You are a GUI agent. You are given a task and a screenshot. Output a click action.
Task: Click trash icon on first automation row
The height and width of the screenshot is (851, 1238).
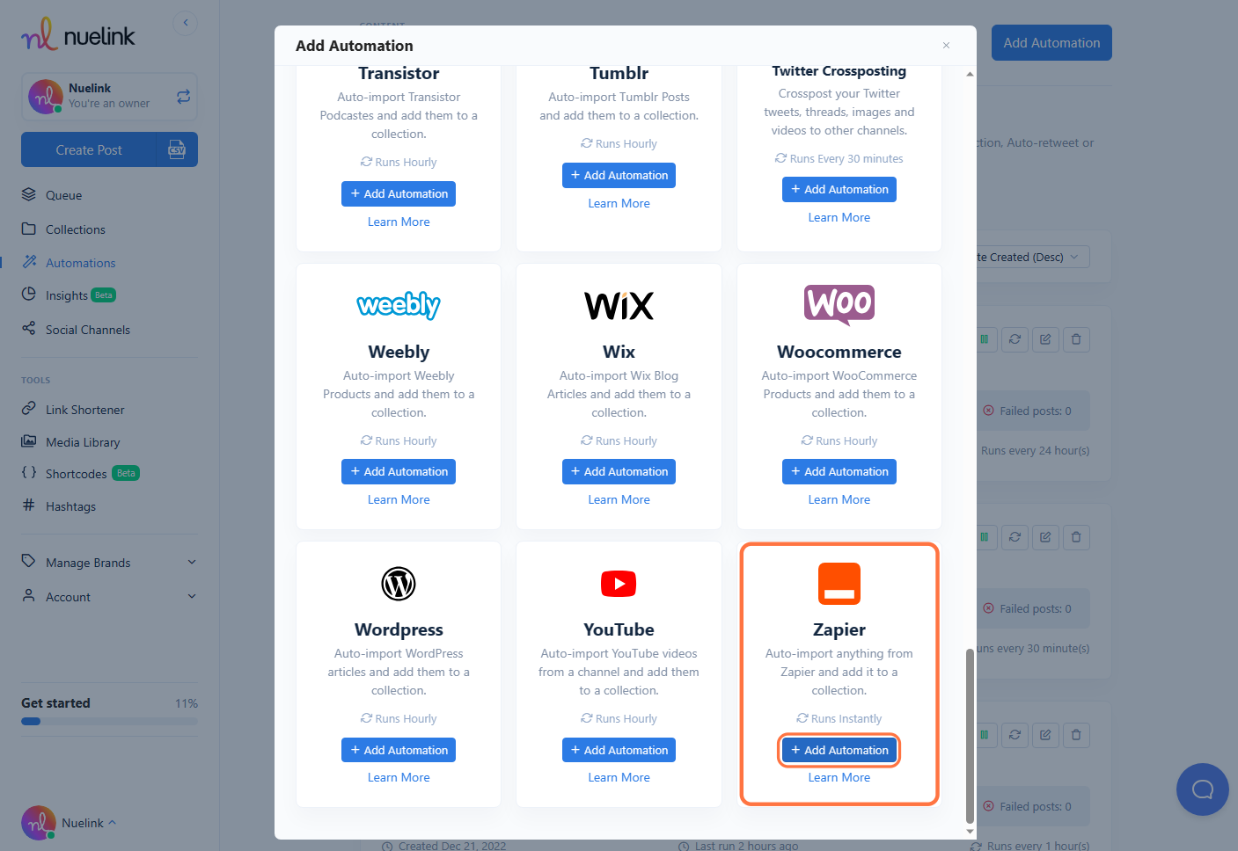[1076, 339]
